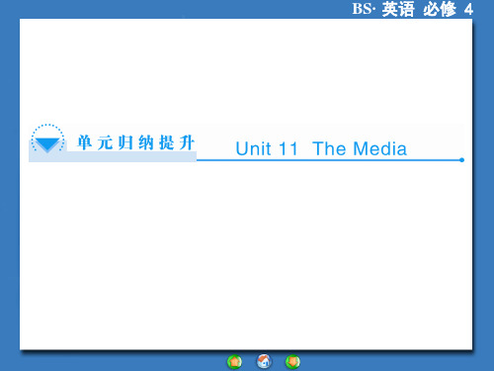The width and height of the screenshot is (494, 371).
Task: Click the house home navigation button
Action: [x=264, y=361]
